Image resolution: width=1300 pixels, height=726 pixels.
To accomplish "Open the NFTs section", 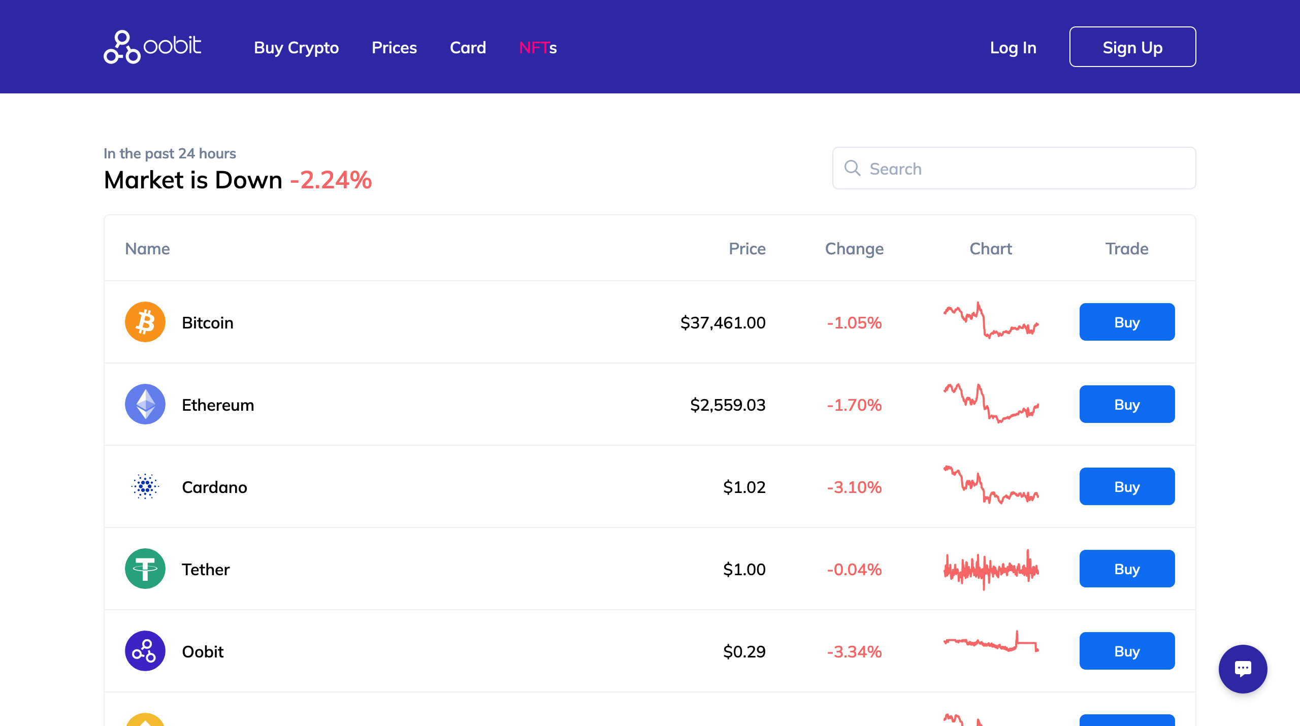I will pyautogui.click(x=538, y=47).
